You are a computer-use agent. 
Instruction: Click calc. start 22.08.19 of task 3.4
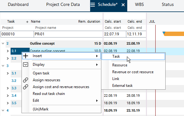(x=110, y=96)
